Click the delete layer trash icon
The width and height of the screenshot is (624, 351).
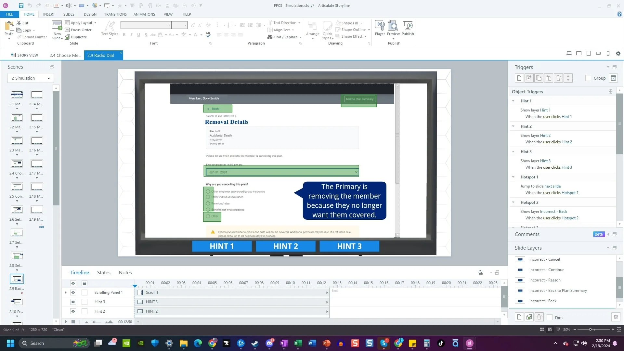click(x=539, y=317)
